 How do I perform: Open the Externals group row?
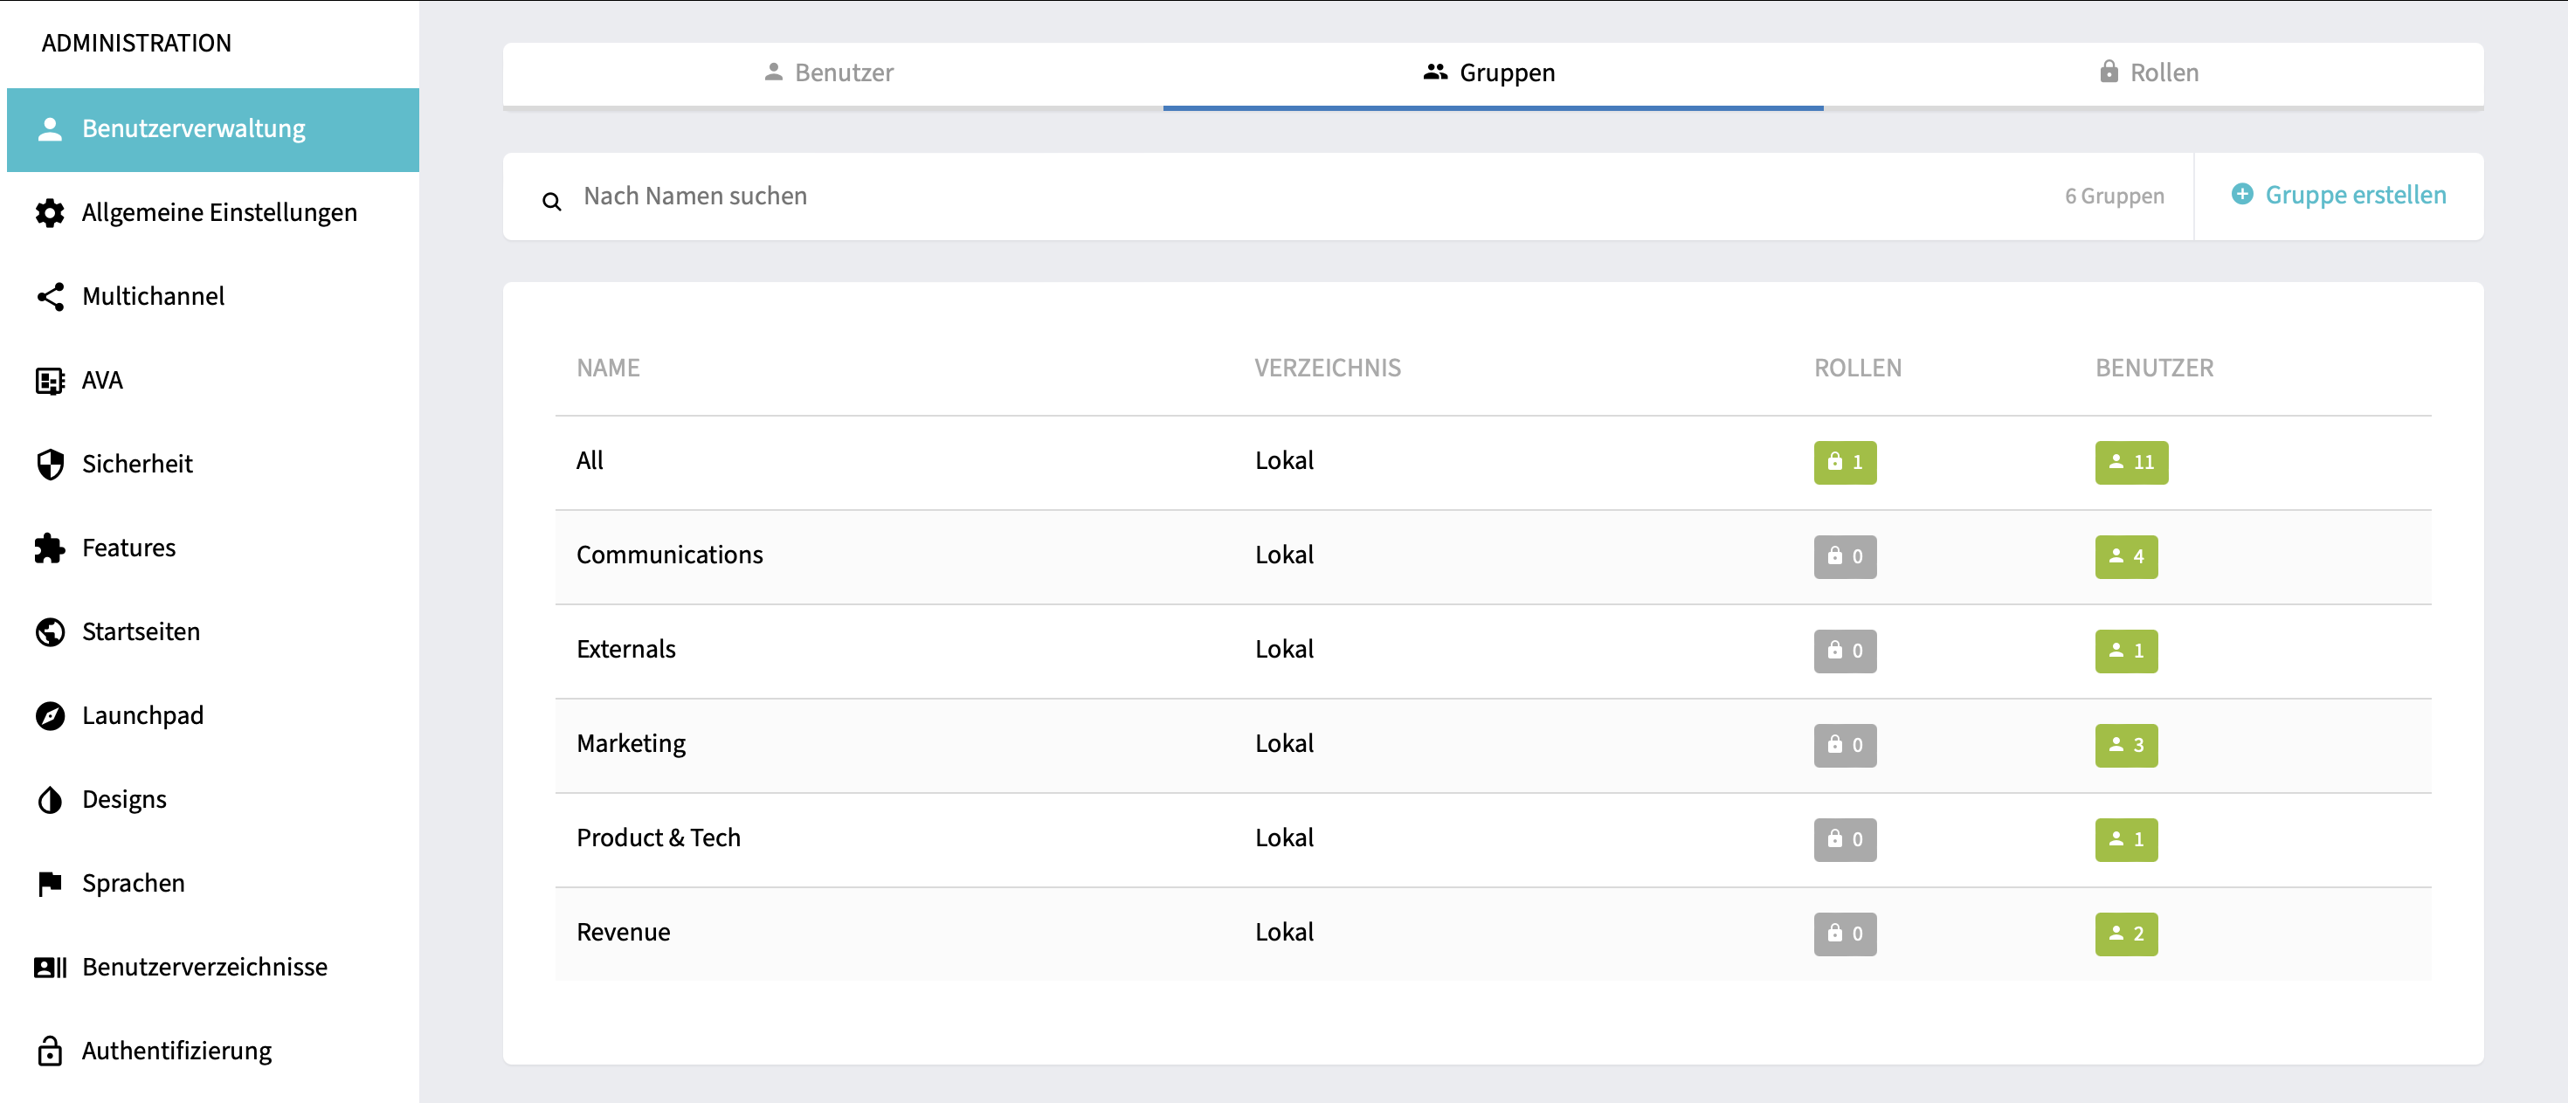1494,651
